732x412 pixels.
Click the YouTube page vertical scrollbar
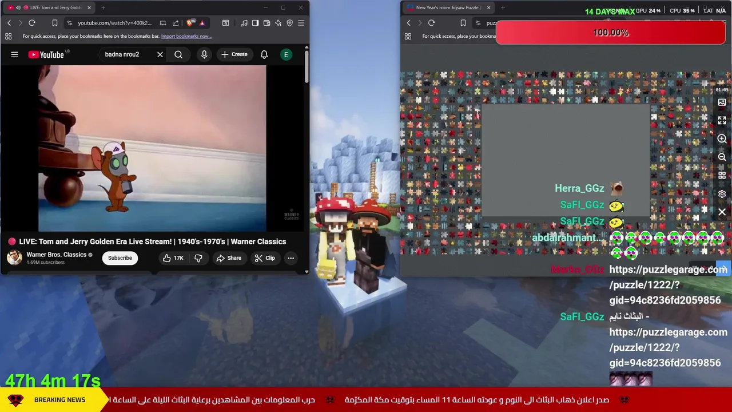click(306, 67)
